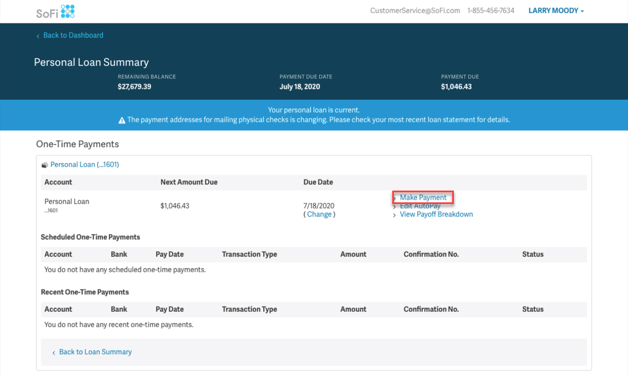Click the Next Amount Due column header
This screenshot has height=377, width=628.
[189, 182]
